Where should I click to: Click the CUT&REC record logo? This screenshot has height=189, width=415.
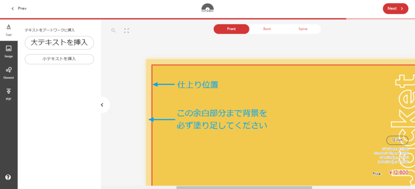207,8
